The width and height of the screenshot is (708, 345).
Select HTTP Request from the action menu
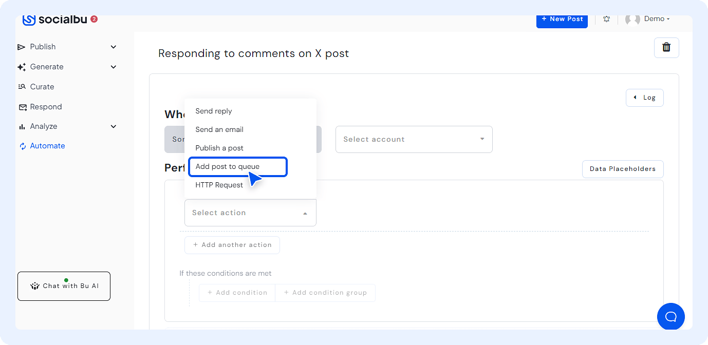tap(219, 185)
